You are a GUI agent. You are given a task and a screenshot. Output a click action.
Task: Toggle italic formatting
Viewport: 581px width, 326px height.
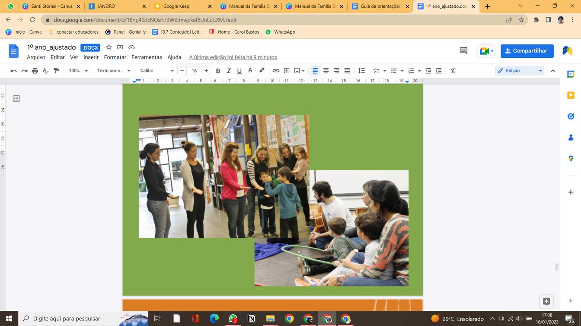(229, 71)
